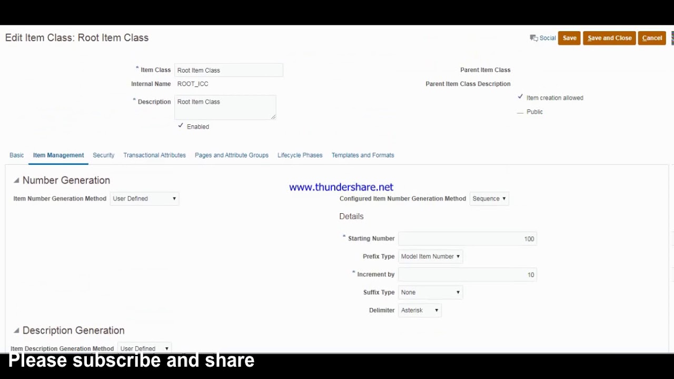
Task: Open Item Description Generation Method dropdown
Action: click(144, 348)
